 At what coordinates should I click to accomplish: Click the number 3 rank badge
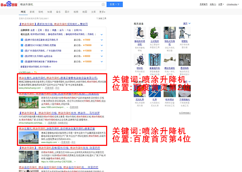click(x=22, y=51)
